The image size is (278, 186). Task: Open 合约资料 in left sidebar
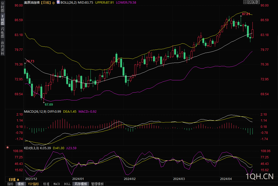tap(3, 48)
